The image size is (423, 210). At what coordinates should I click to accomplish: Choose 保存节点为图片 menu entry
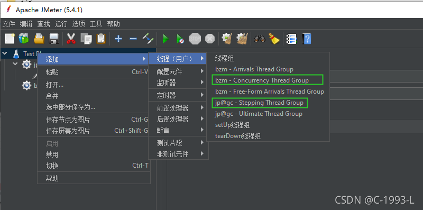click(x=93, y=120)
